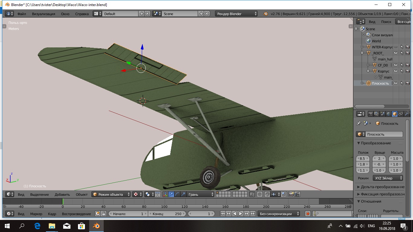Select the translate manipulator arrow icon
This screenshot has width=413, height=232.
point(171,194)
